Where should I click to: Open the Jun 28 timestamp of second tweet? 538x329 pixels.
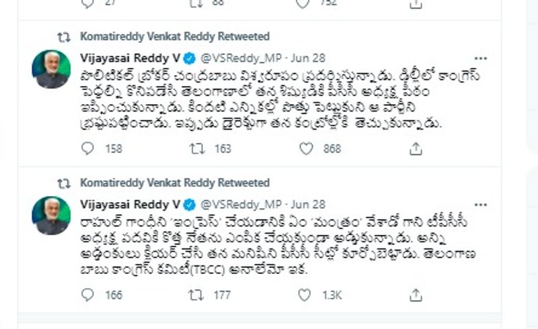coord(309,203)
